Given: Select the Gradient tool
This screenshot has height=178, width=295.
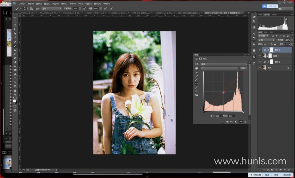Looking at the screenshot, I should (x=15, y=62).
